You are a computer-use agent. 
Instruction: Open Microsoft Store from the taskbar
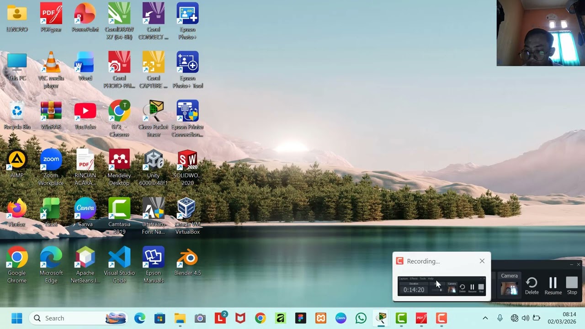pos(160,318)
